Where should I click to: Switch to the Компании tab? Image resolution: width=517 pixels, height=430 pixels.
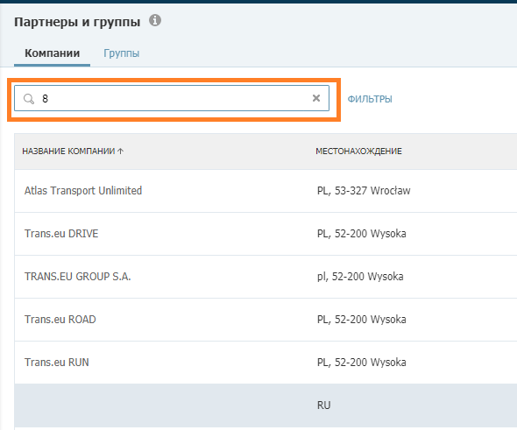(x=52, y=53)
